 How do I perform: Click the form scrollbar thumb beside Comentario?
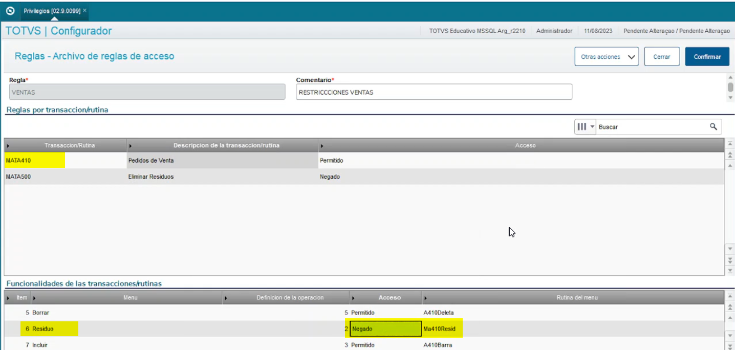[730, 87]
